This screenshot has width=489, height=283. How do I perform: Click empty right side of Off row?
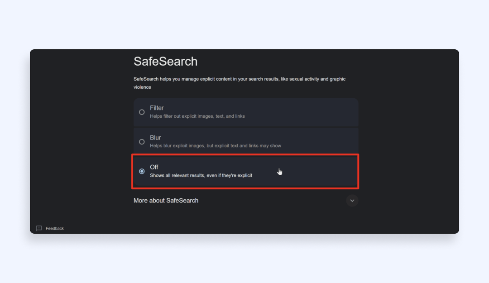pos(326,171)
